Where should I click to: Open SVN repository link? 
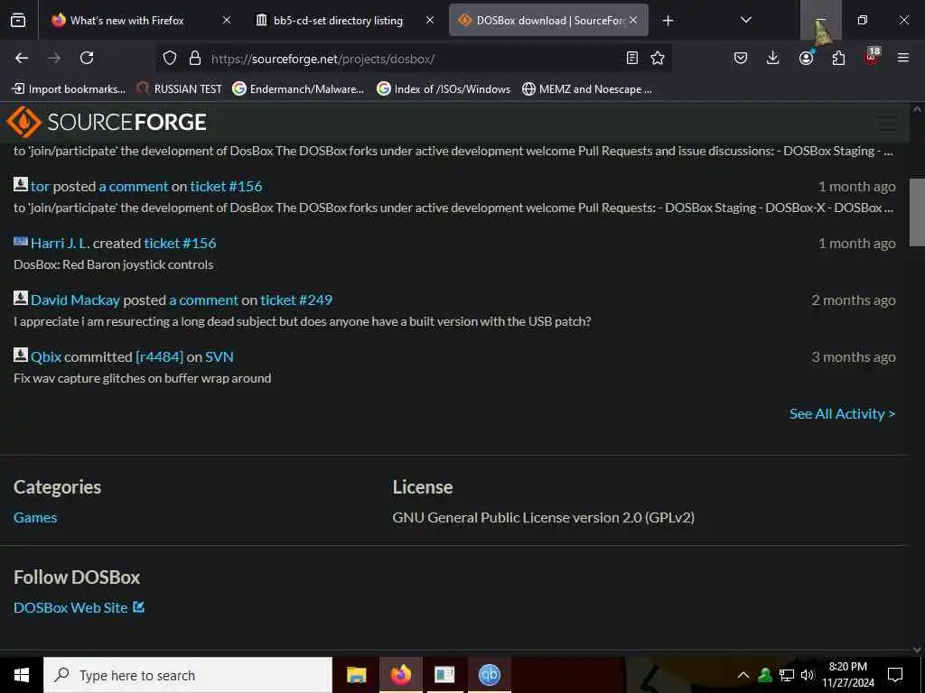[x=220, y=356]
